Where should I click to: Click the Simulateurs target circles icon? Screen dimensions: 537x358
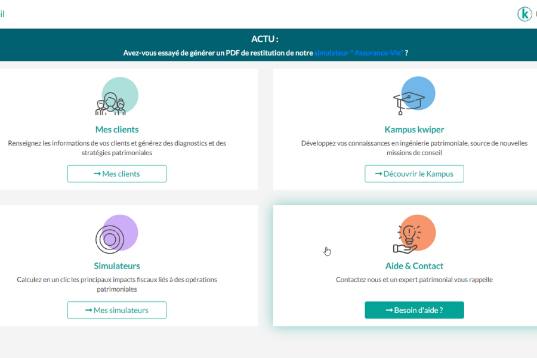[117, 234]
